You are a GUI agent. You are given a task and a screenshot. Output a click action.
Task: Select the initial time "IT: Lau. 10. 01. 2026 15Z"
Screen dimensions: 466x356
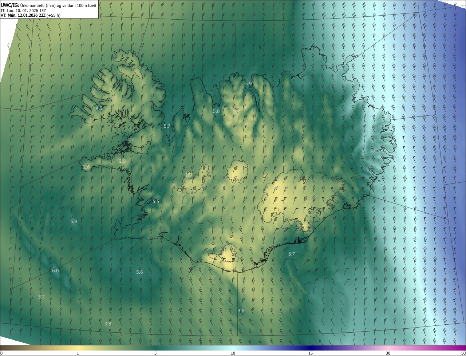coord(23,10)
